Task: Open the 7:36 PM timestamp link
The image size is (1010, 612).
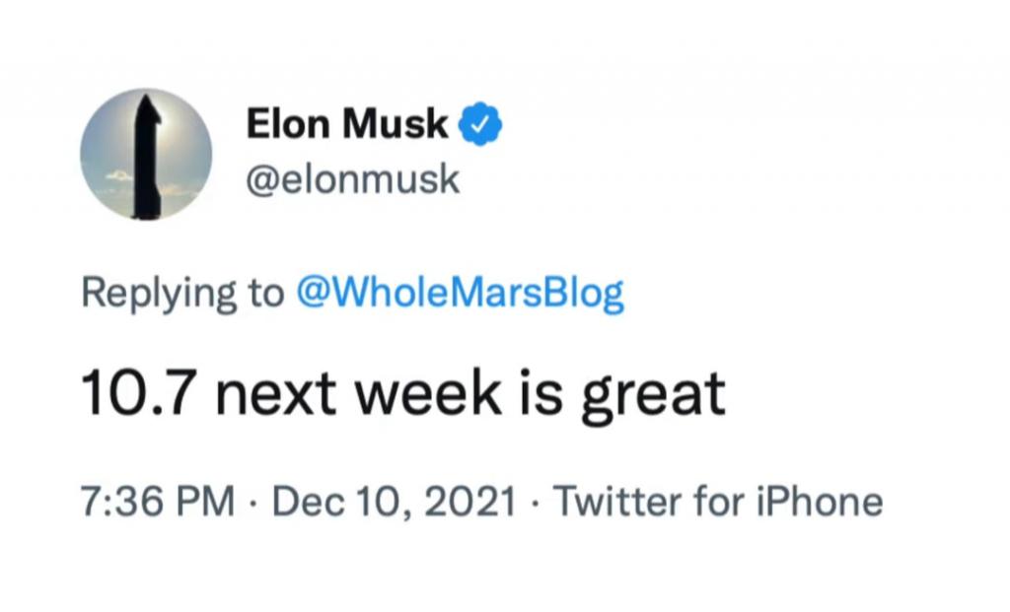Action: 158,502
